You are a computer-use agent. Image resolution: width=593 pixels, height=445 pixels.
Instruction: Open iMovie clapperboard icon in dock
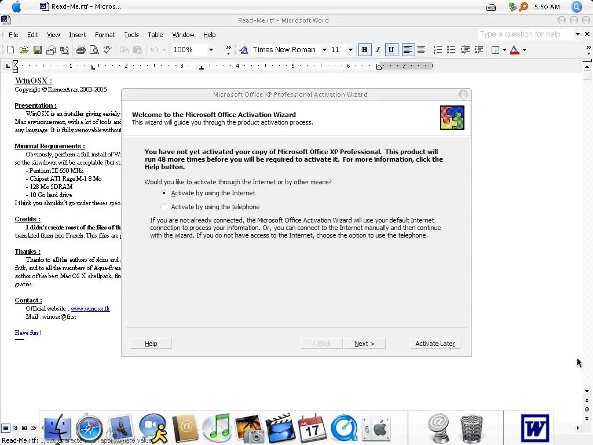(x=280, y=428)
